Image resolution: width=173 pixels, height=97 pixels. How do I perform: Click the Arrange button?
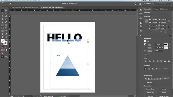[x=164, y=89]
